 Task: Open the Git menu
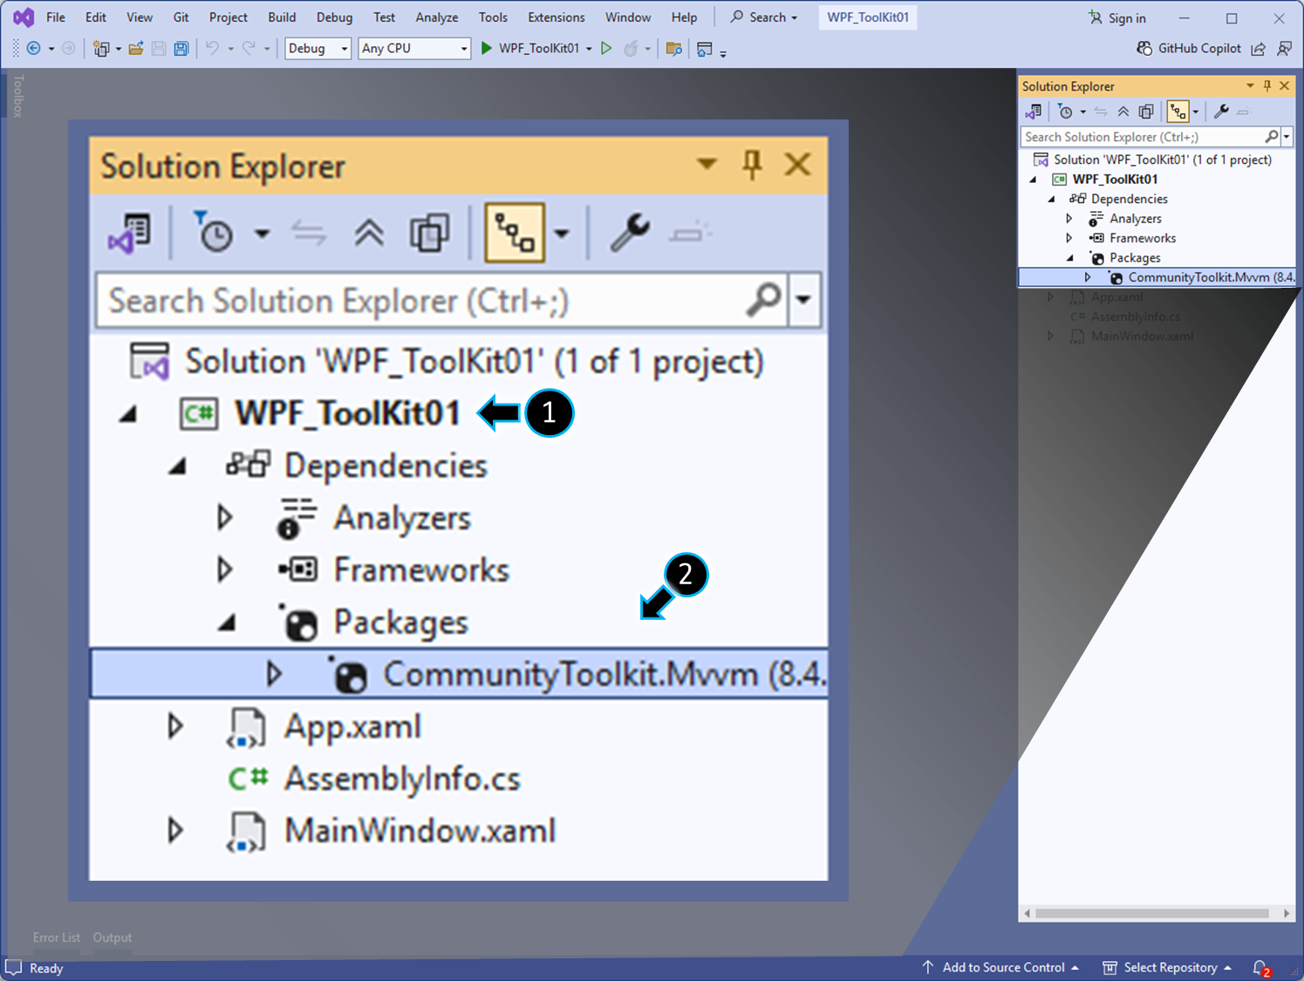pos(181,17)
